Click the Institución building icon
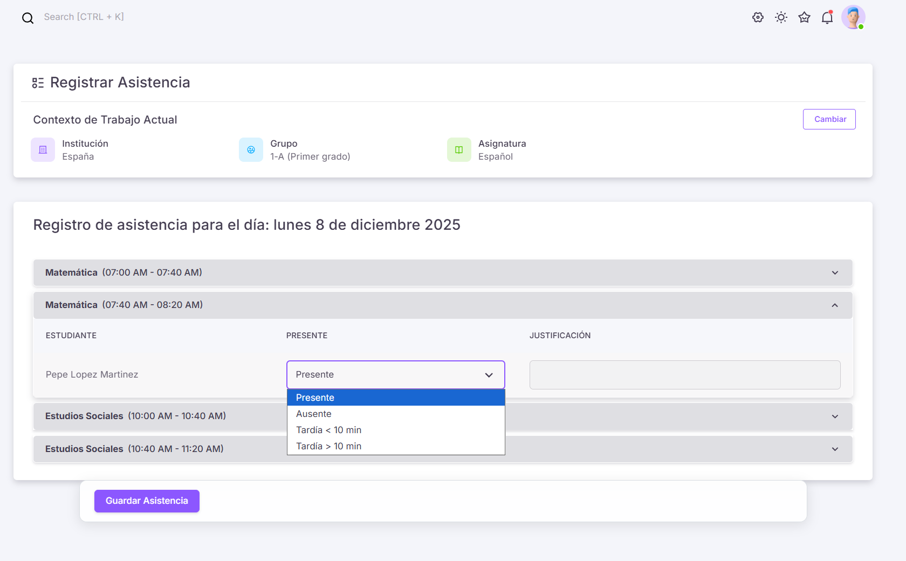This screenshot has width=906, height=561. [43, 150]
